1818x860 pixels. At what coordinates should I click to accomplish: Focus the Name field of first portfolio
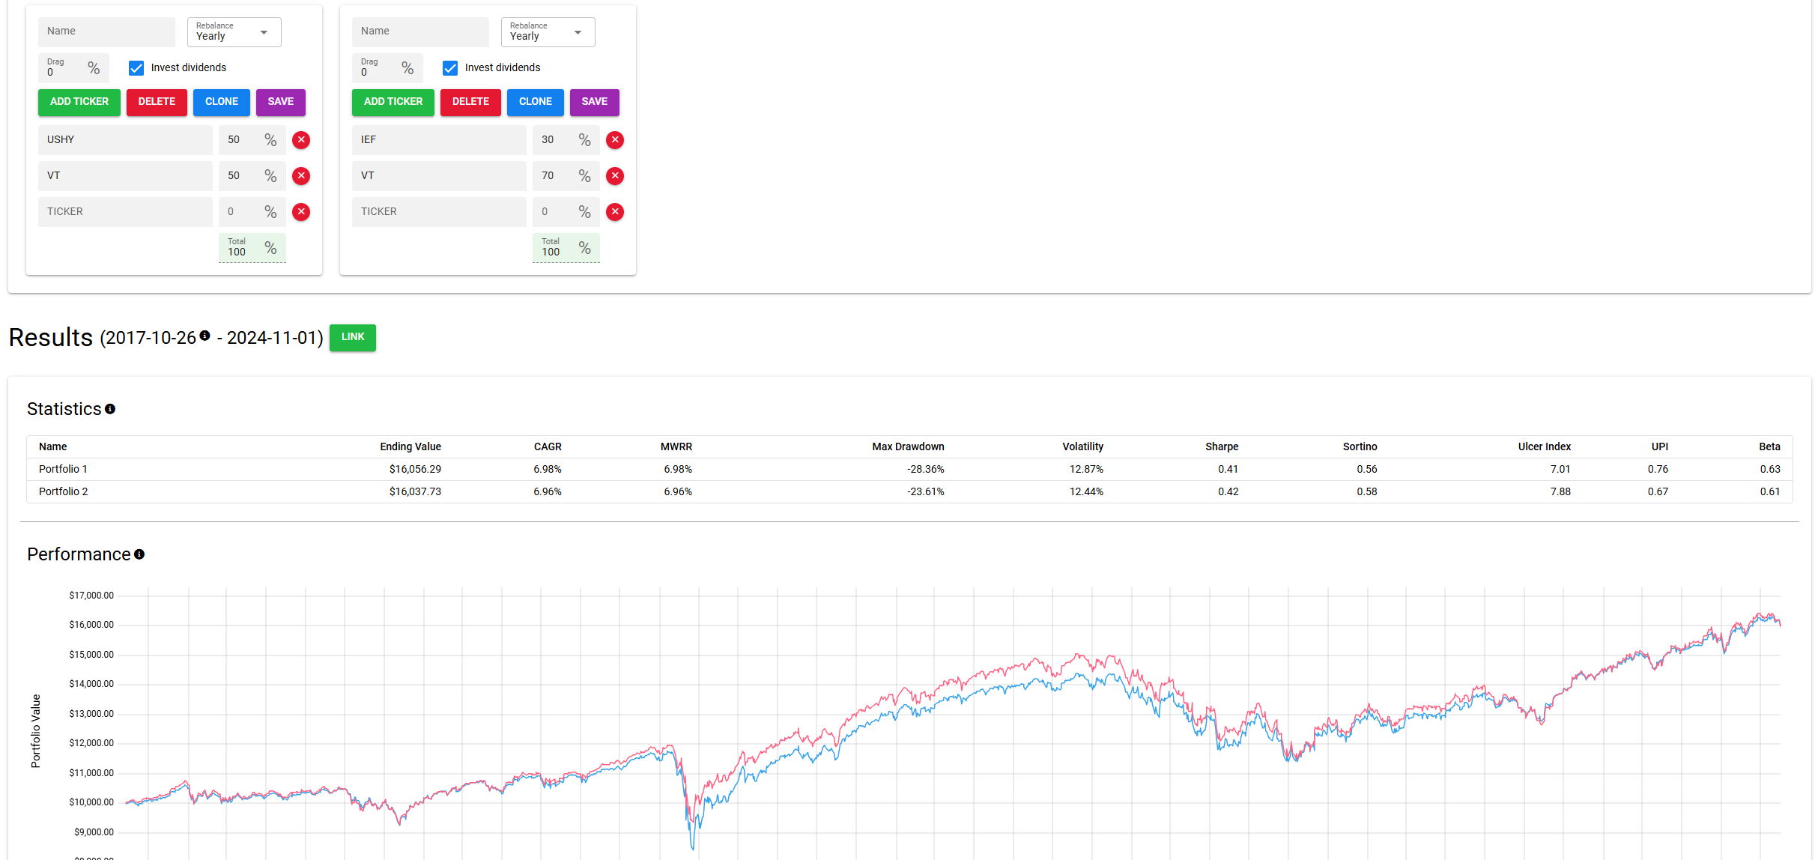[106, 32]
